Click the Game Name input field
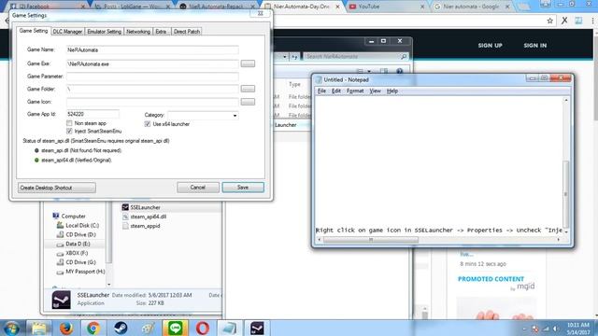Image resolution: width=598 pixels, height=336 pixels. (152, 49)
